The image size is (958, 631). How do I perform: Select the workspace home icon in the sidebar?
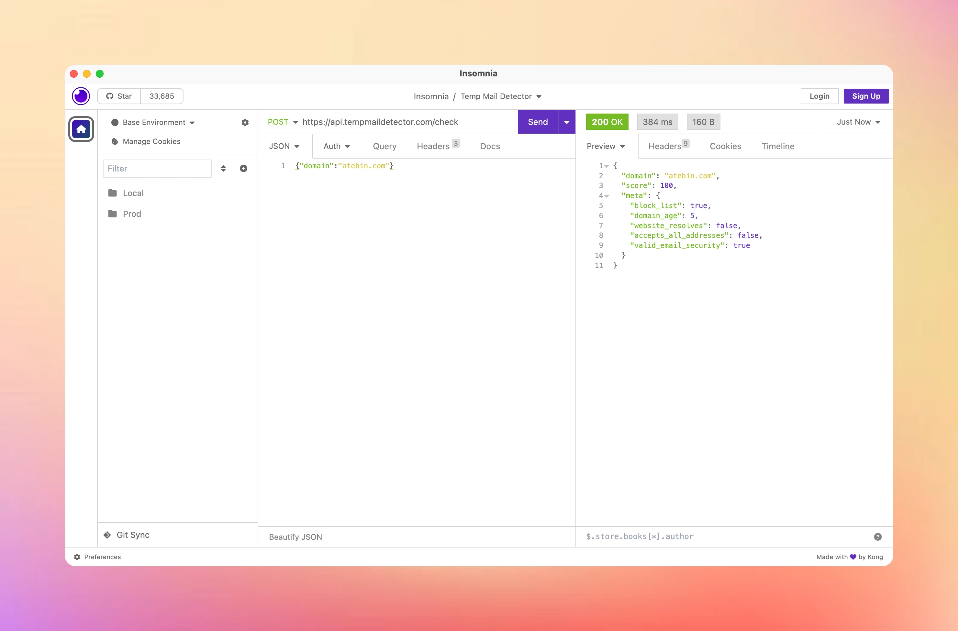click(81, 129)
